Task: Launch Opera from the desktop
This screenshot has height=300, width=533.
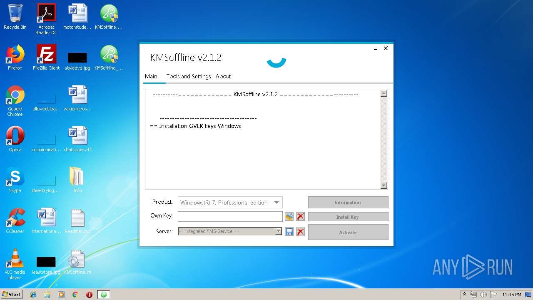Action: pyautogui.click(x=15, y=139)
